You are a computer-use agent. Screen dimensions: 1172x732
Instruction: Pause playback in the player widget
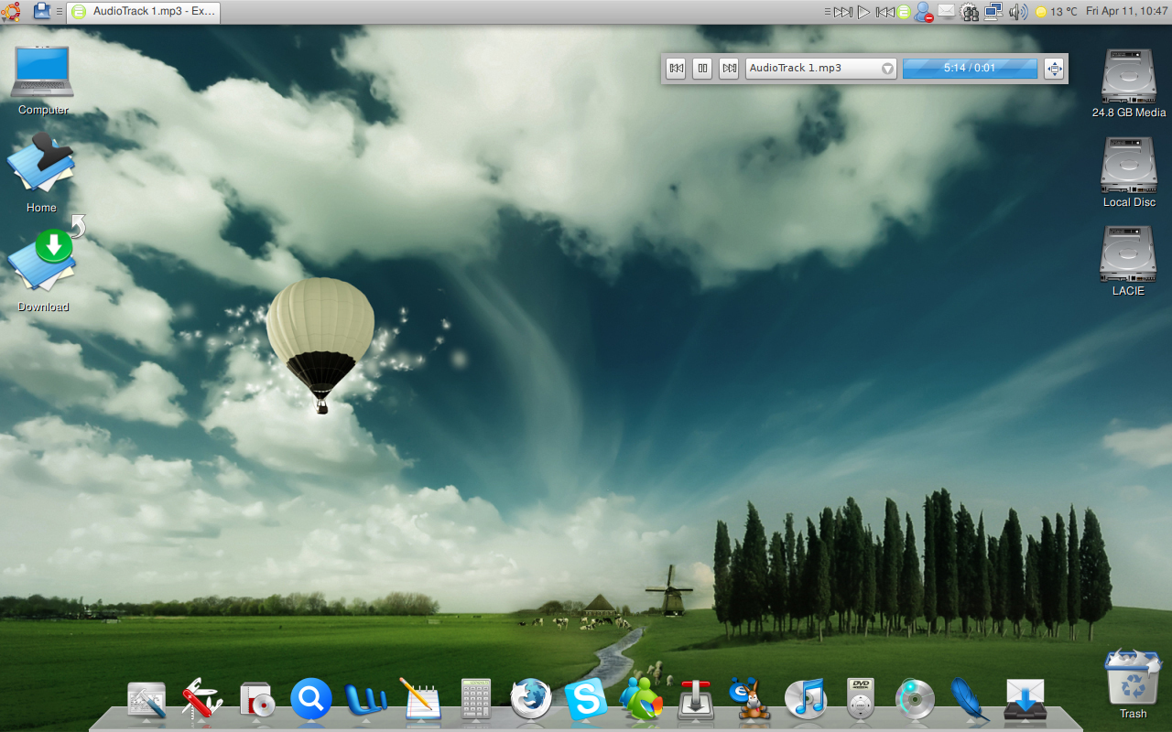pos(702,69)
